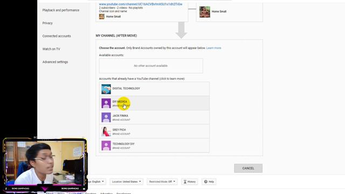Click the DIGITAL TECHNOLOGY channel thumbnail
Image resolution: width=345 pixels, height=194 pixels.
pyautogui.click(x=106, y=89)
